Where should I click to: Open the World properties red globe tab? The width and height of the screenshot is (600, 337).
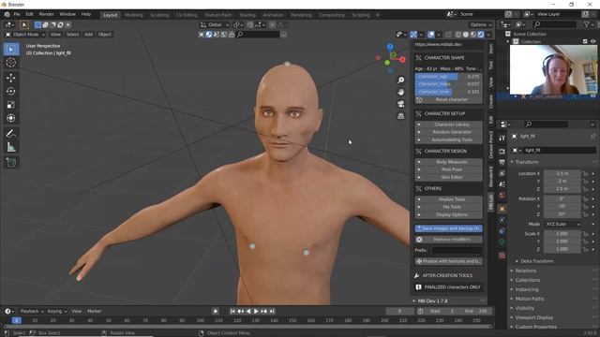[502, 196]
